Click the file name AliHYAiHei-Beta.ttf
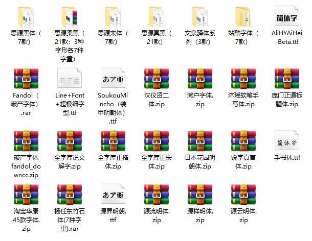This screenshot has width=312, height=241. pos(287,37)
